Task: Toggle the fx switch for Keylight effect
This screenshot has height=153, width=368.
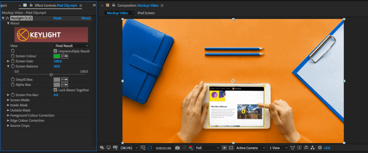Action: [x=8, y=18]
